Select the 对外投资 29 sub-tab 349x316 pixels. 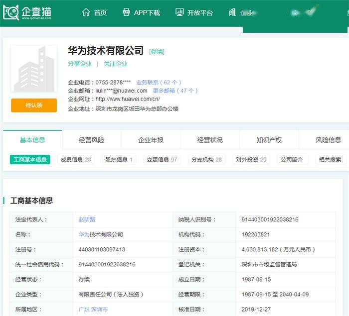pyautogui.click(x=251, y=160)
